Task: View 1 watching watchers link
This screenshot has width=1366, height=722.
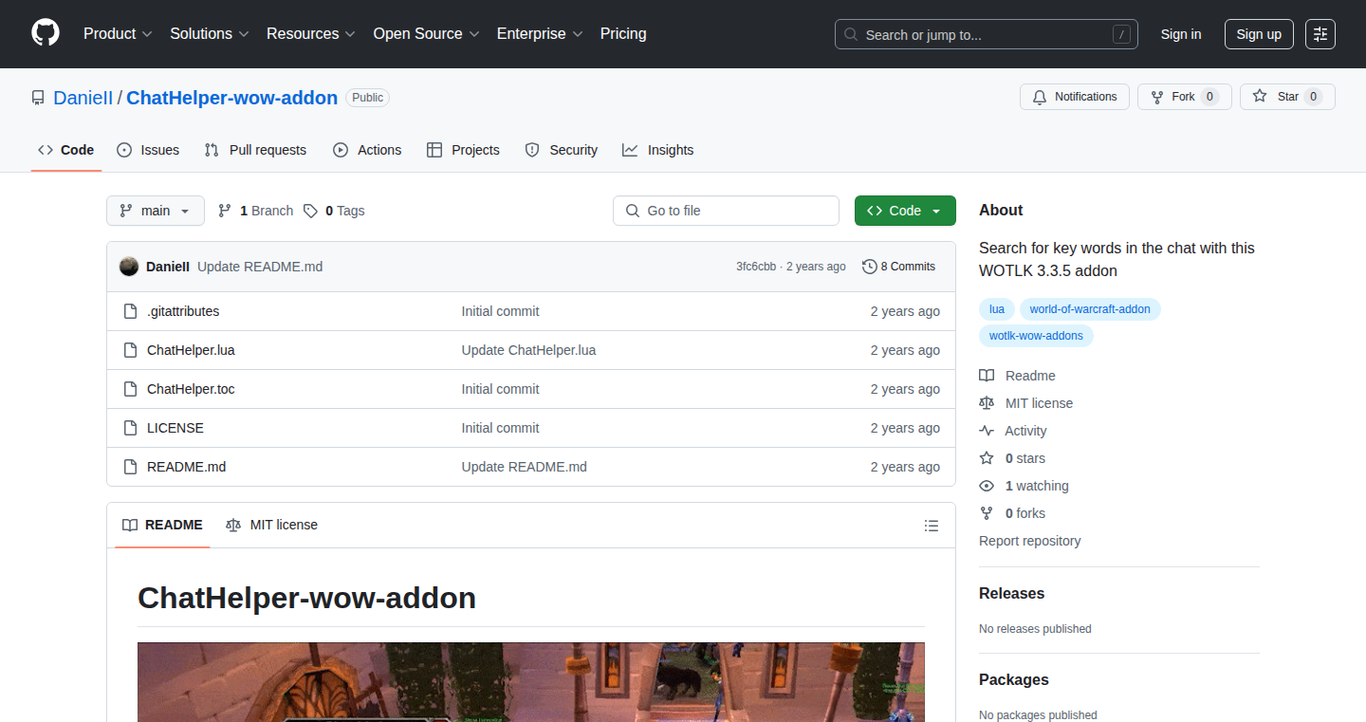Action: coord(1024,486)
